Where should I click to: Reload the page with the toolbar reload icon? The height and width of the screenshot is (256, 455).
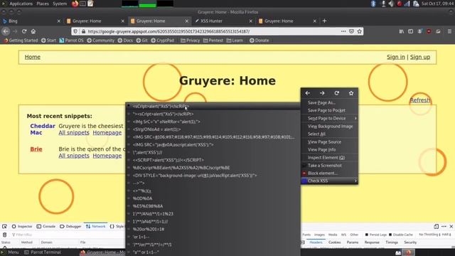(24, 31)
